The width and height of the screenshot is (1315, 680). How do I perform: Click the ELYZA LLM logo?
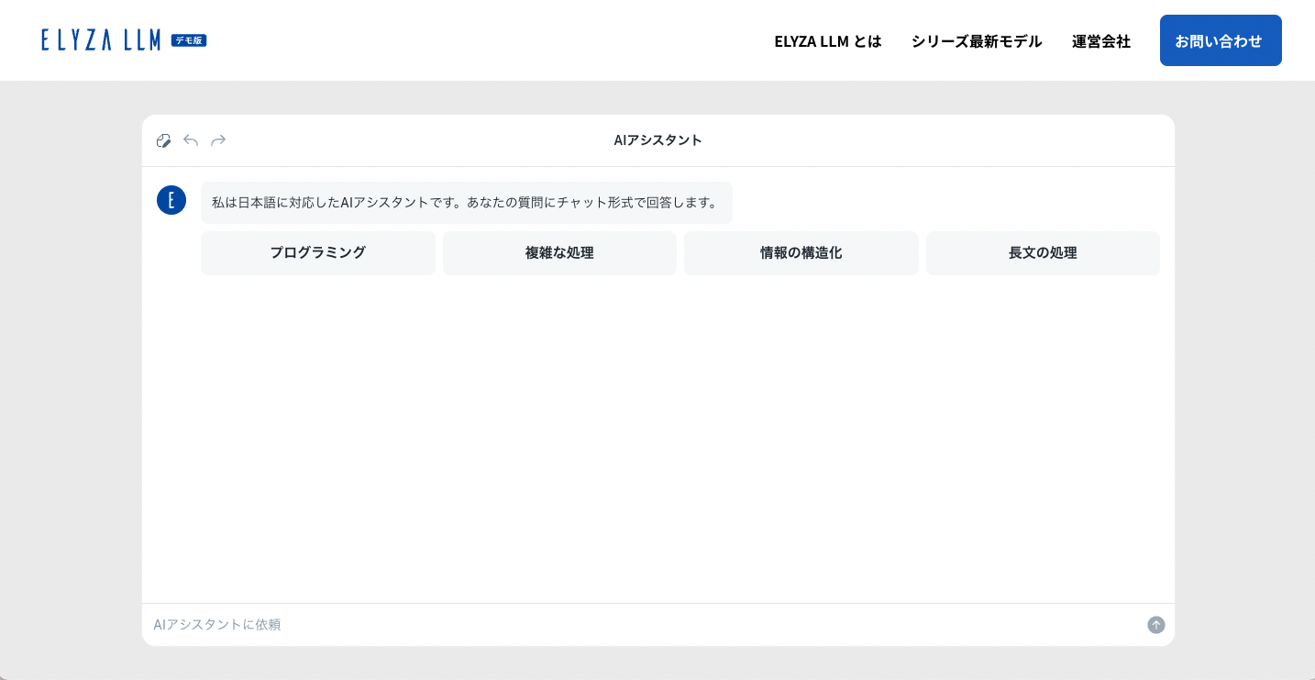click(x=101, y=40)
